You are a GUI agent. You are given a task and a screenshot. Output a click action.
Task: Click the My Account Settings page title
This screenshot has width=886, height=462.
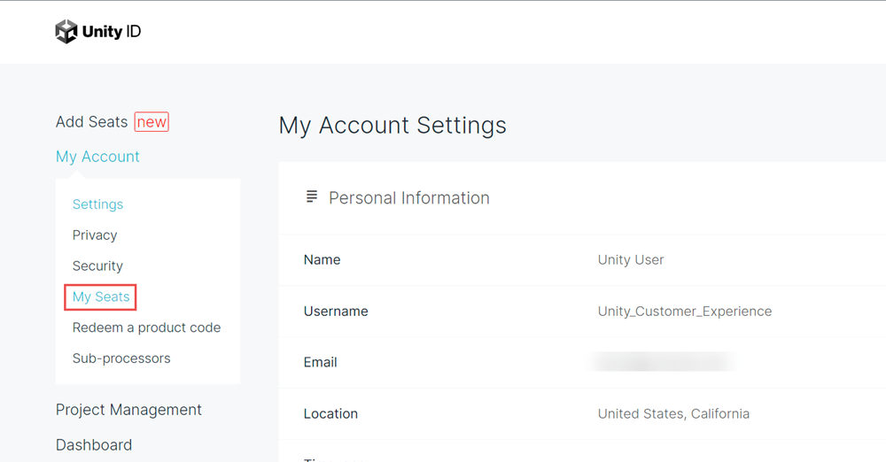coord(392,126)
